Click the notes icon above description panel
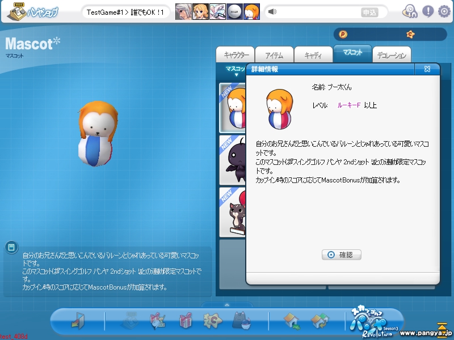This screenshot has height=340, width=454. click(11, 247)
